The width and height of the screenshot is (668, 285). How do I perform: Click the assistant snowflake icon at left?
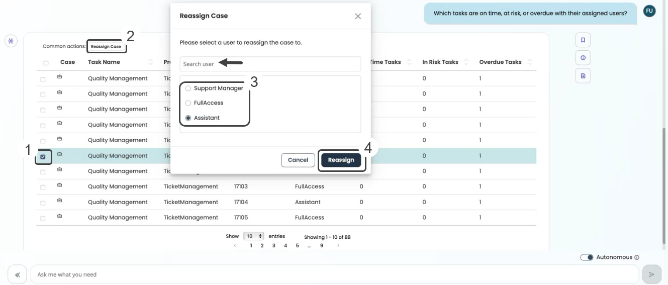point(11,41)
